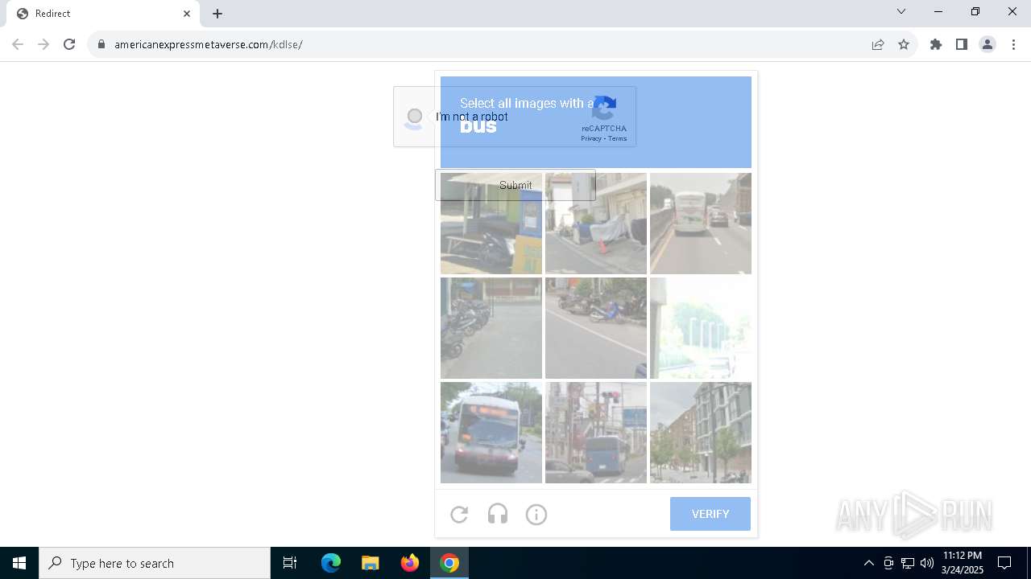Select the tile with apartment buildings
Image resolution: width=1031 pixels, height=579 pixels.
pyautogui.click(x=701, y=433)
